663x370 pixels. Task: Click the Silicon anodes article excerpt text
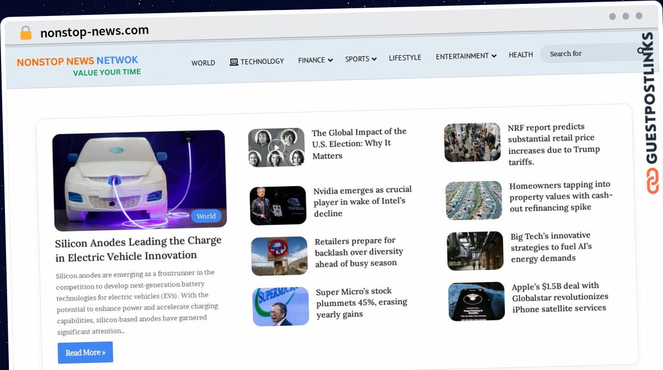138,302
